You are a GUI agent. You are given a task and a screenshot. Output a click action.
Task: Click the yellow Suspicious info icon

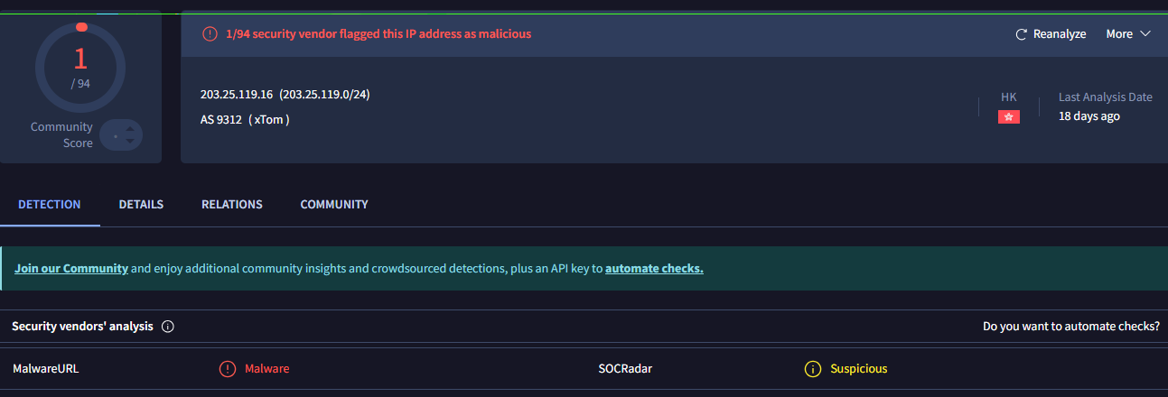pos(812,369)
